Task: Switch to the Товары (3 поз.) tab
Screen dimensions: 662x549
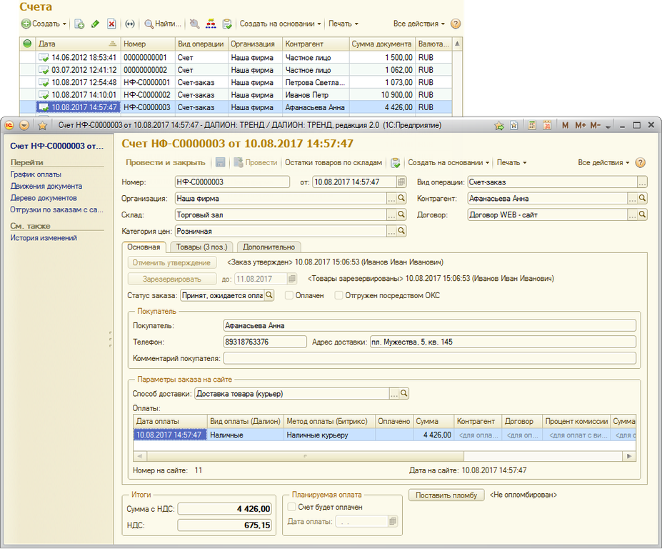Action: pos(201,247)
